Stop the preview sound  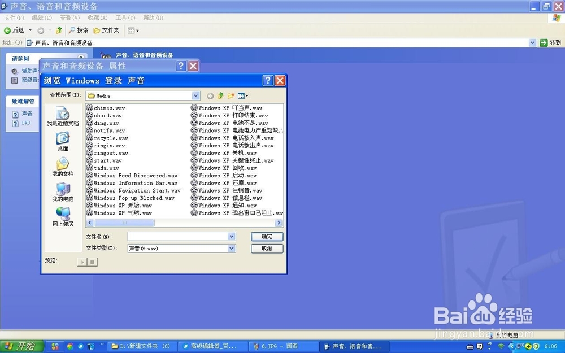tap(92, 262)
